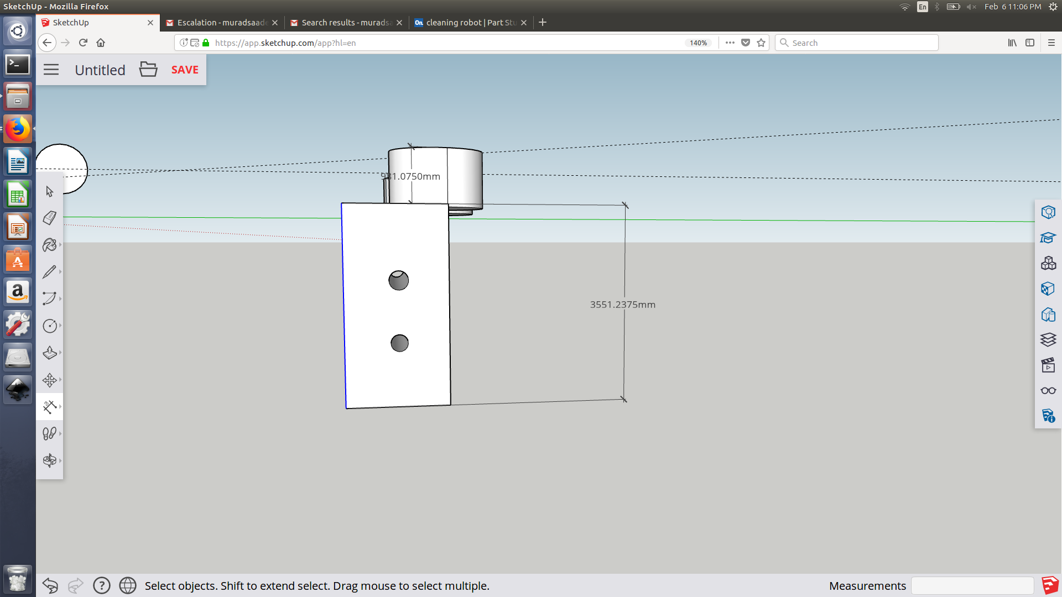Image resolution: width=1062 pixels, height=597 pixels.
Task: Undo the last action
Action: 50,585
